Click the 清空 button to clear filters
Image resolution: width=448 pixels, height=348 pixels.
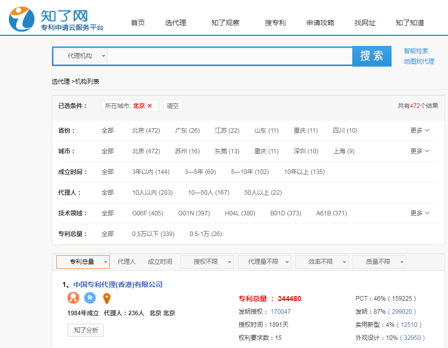point(172,106)
